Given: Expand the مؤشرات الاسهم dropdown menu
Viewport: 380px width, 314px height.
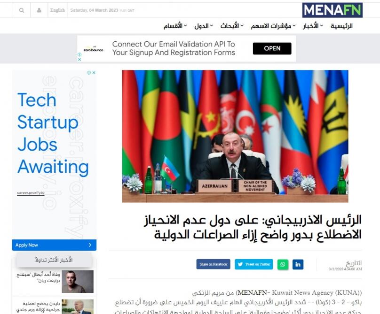Looking at the screenshot, I should 273,26.
